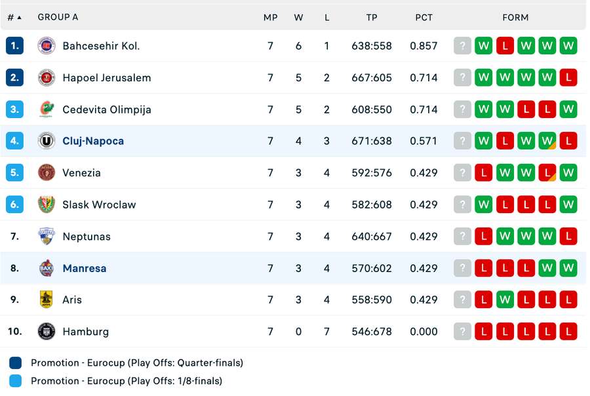Screen dimensions: 590x396
Task: Sort table by the MP column header
Action: (271, 17)
